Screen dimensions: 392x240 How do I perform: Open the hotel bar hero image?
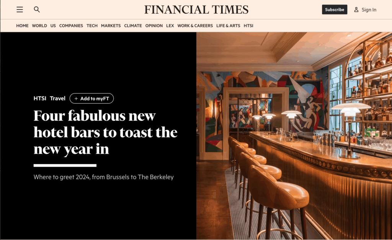click(294, 136)
